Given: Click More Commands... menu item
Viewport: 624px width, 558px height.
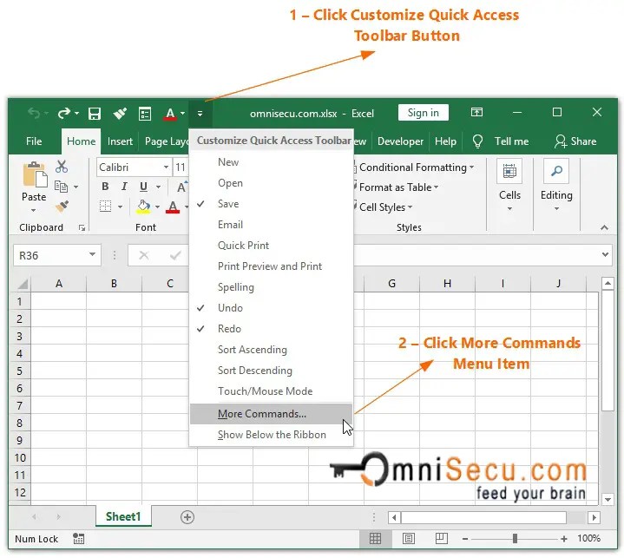Looking at the screenshot, I should point(271,414).
